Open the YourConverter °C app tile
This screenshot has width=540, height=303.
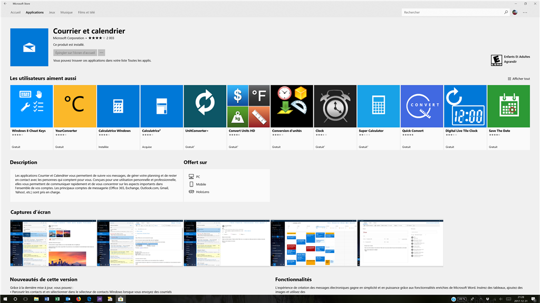pos(75,117)
